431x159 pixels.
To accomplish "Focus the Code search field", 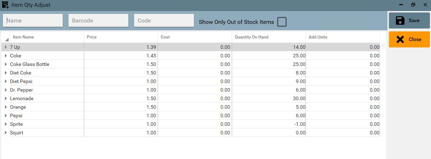I will (164, 20).
